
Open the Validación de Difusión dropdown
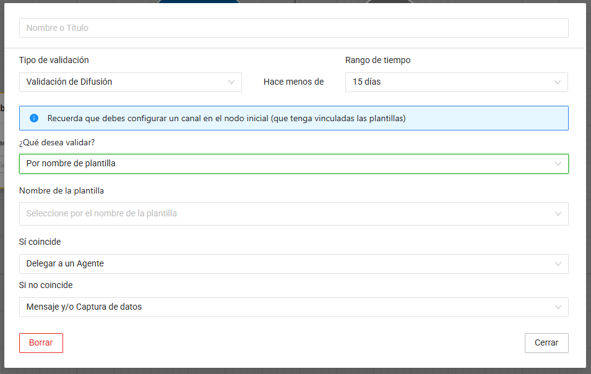click(x=124, y=82)
